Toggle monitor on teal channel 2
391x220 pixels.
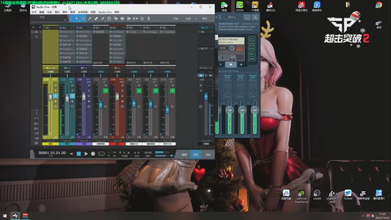[x=72, y=96]
